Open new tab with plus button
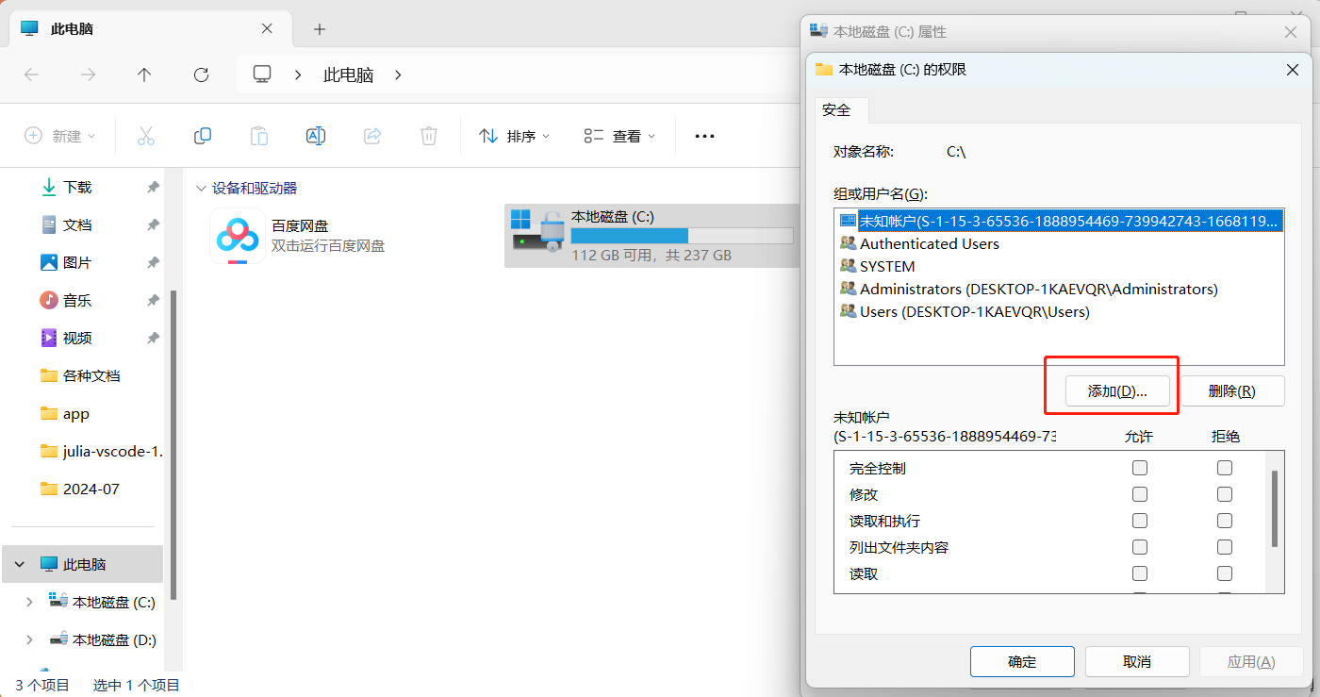This screenshot has width=1320, height=697. 320,29
